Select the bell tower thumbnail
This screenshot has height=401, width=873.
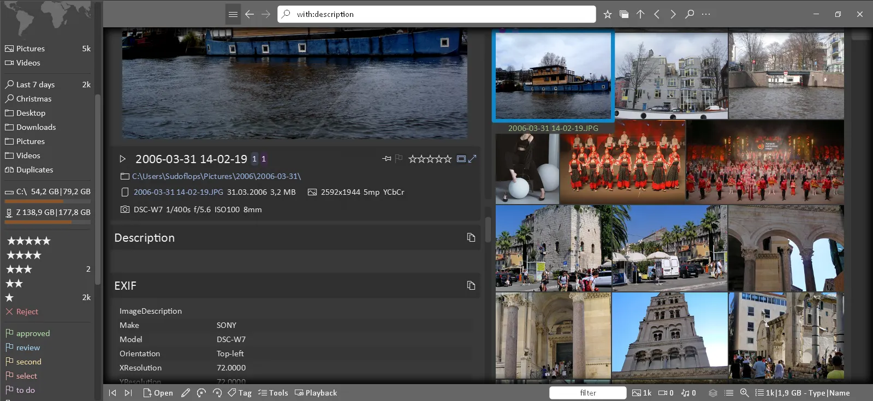click(x=669, y=336)
